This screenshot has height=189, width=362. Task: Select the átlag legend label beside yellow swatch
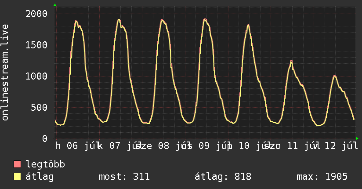40,177
